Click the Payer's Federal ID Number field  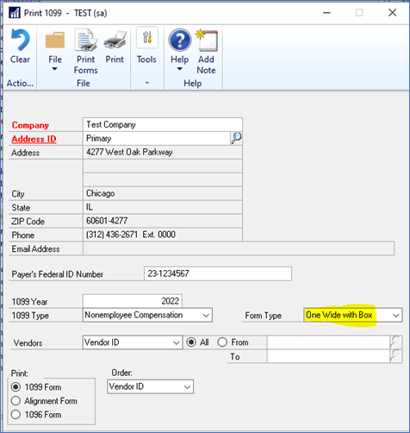tap(218, 273)
